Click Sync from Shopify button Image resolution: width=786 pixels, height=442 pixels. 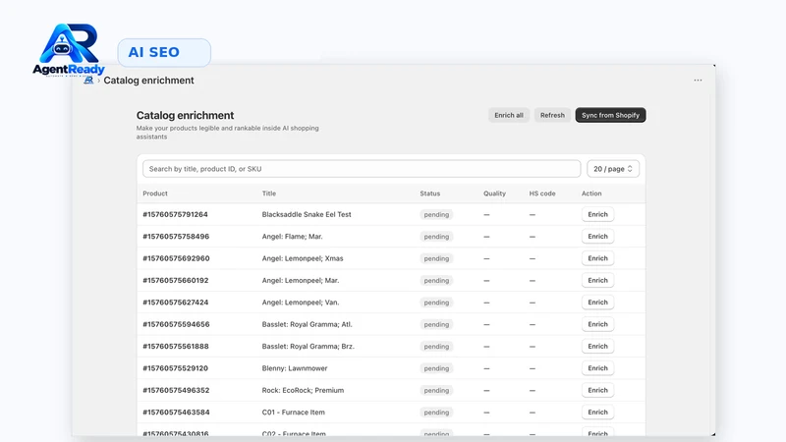point(610,115)
